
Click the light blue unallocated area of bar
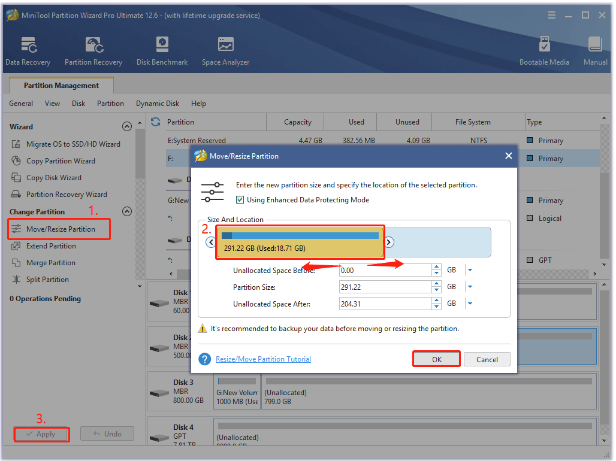coord(438,242)
